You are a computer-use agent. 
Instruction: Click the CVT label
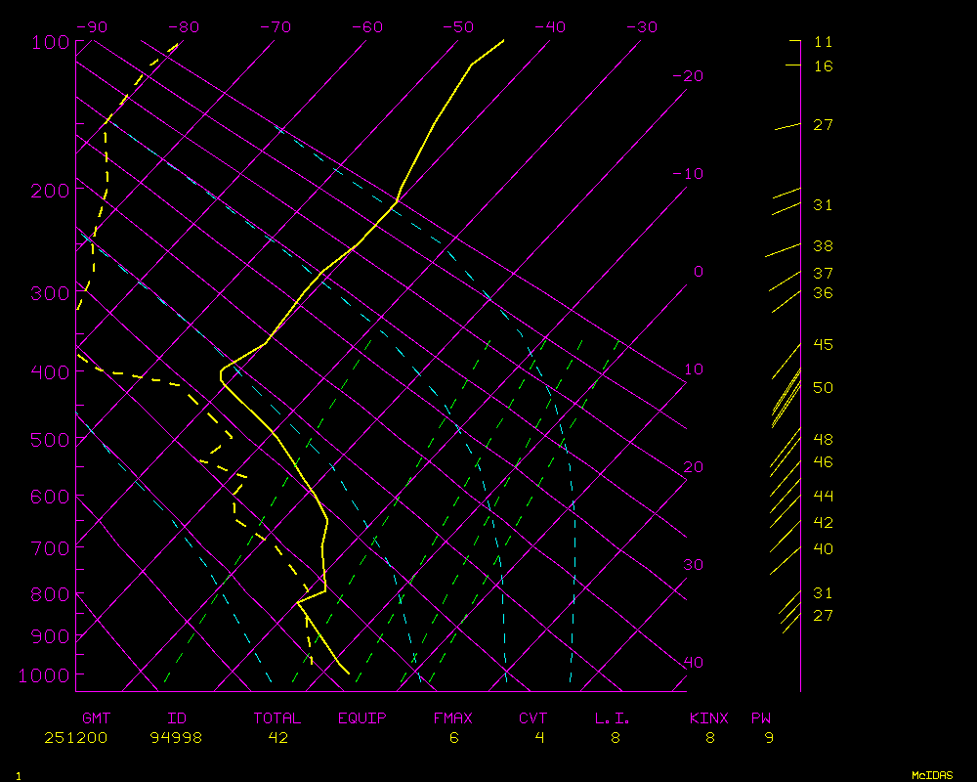pos(533,718)
